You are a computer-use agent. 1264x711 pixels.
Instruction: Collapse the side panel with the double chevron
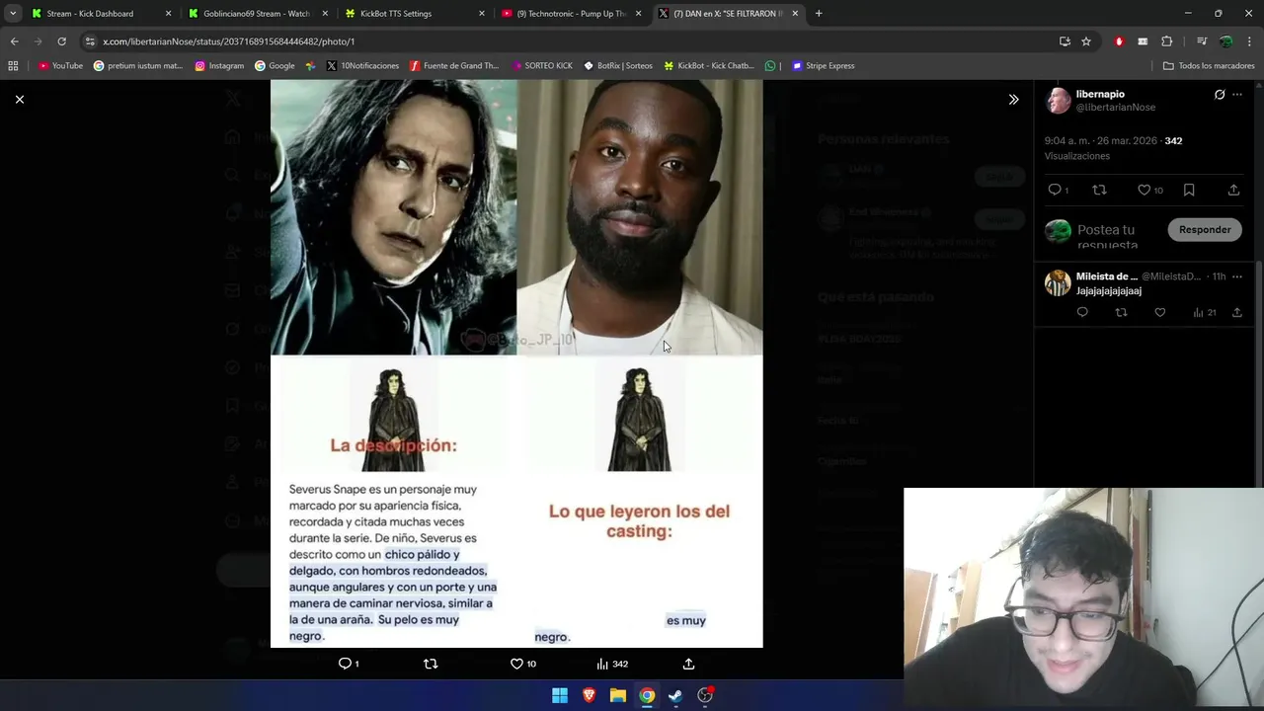[x=1013, y=99]
